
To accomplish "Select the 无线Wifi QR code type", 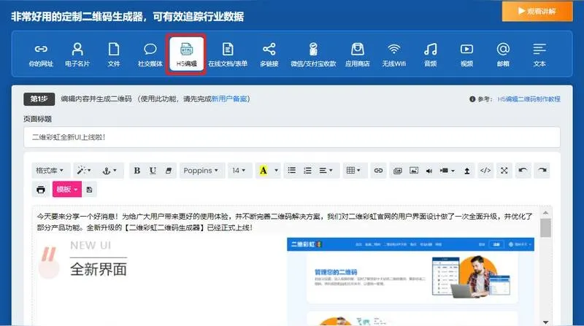I will click(394, 55).
